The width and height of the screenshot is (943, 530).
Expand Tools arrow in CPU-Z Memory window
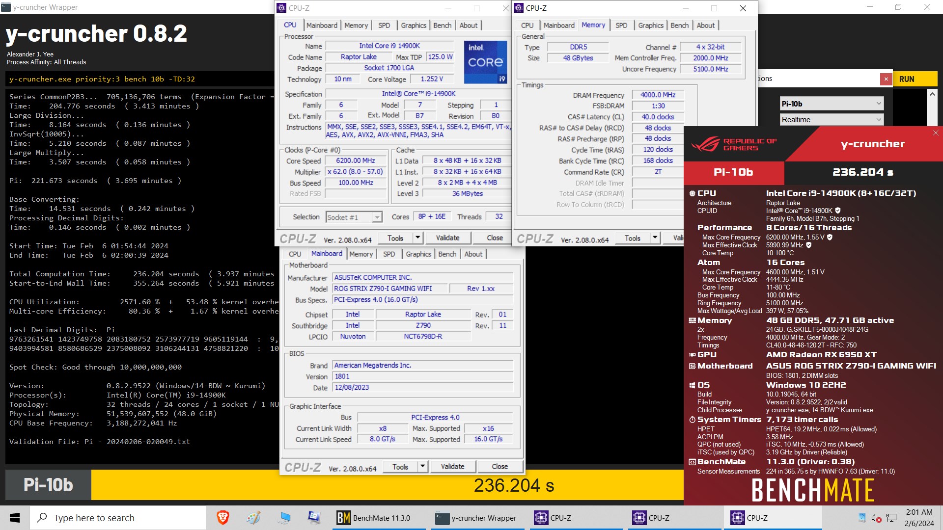[x=655, y=238]
